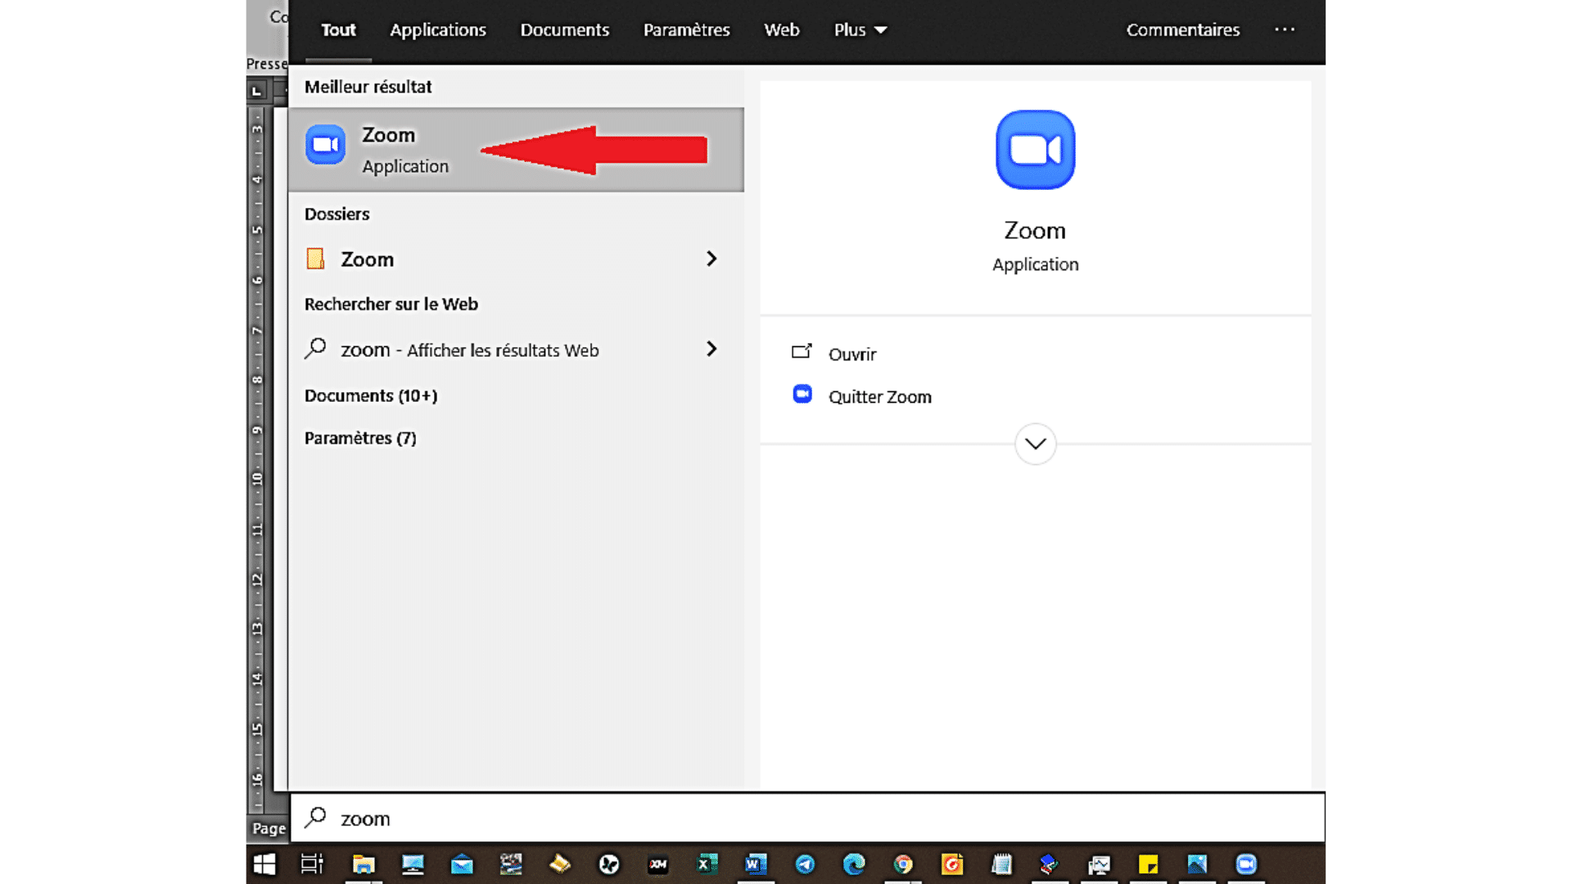This screenshot has width=1572, height=884.
Task: Click the tab selector L in Word ruler
Action: (x=257, y=91)
